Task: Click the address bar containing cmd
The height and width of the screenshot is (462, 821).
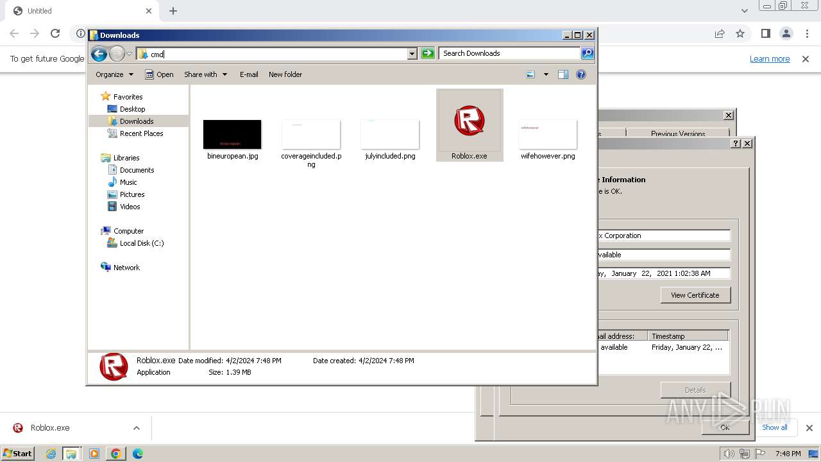Action: (x=272, y=54)
